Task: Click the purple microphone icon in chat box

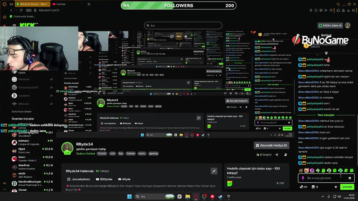Action: 303,178
